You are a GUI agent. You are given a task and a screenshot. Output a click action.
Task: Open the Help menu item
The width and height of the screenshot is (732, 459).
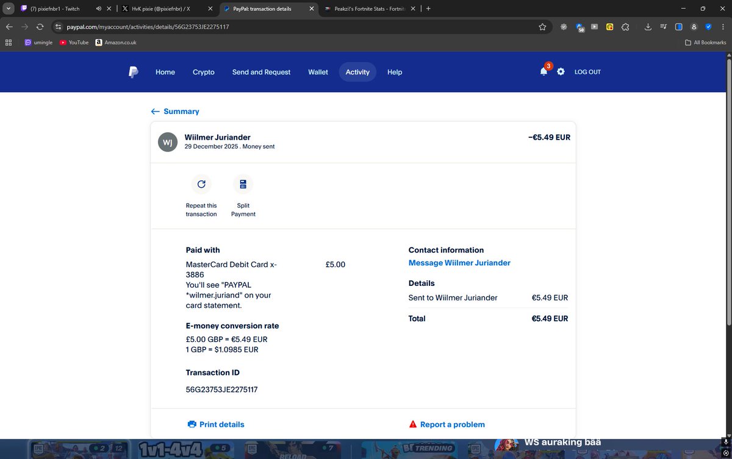(395, 72)
